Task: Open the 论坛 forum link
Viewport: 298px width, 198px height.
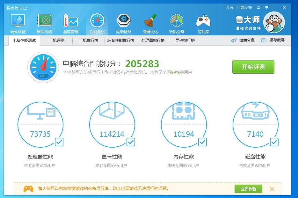Action: click(x=229, y=7)
